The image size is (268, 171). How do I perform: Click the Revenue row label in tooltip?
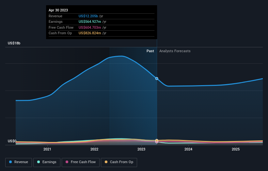[55, 16]
